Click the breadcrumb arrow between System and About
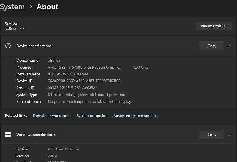The height and width of the screenshot is (162, 237). (x=31, y=7)
